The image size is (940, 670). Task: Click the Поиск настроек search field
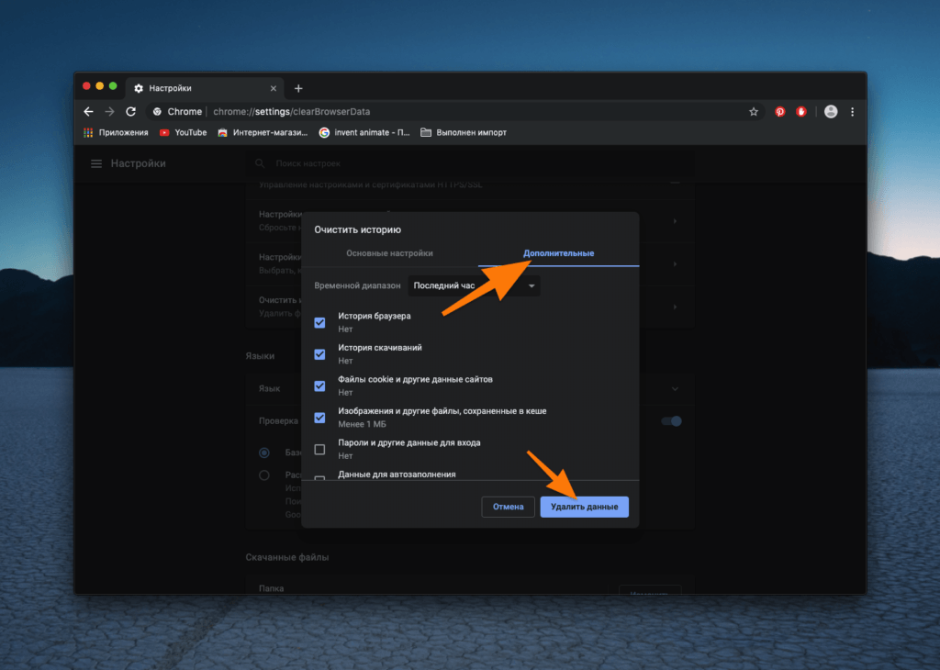[x=470, y=163]
